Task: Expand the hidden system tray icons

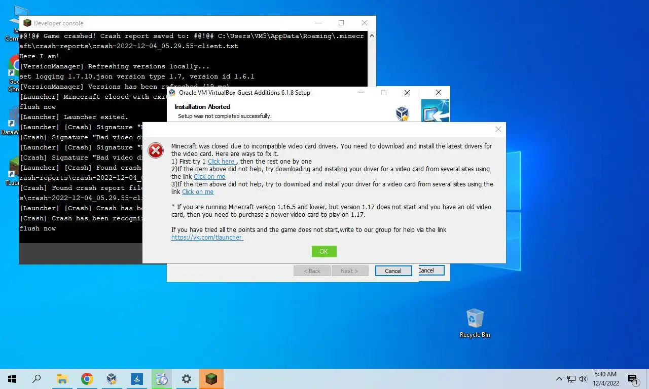Action: point(559,379)
